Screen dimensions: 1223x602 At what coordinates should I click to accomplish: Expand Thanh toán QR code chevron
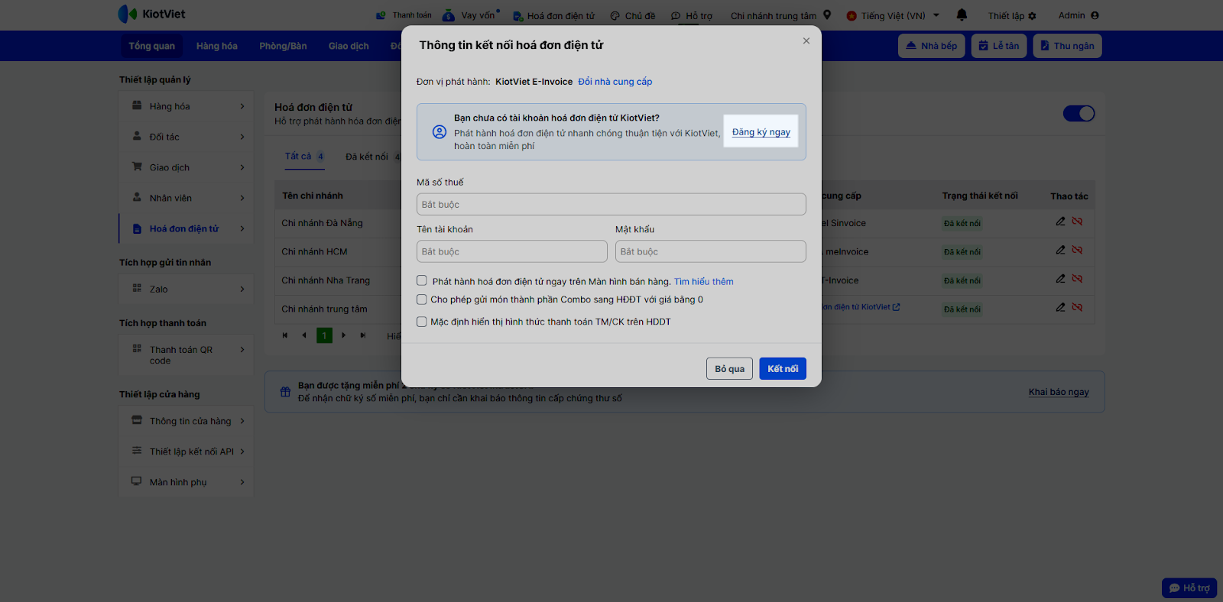242,350
